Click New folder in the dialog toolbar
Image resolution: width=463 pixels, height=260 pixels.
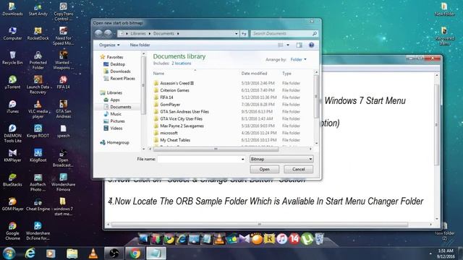pos(140,45)
